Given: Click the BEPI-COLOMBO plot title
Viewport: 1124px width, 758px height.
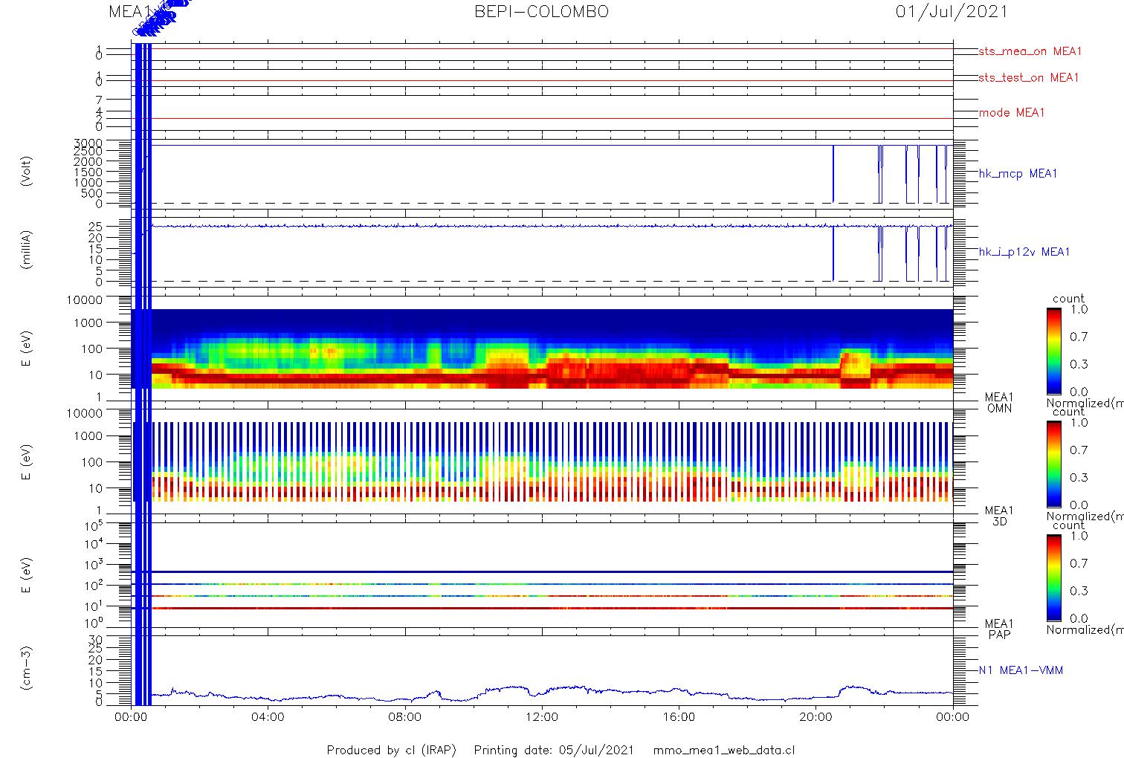Looking at the screenshot, I should [x=541, y=12].
